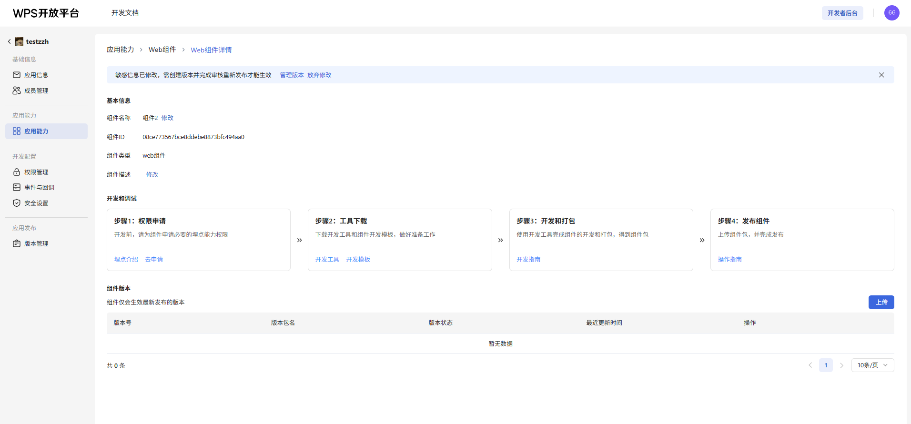
Task: Click the 版本包名 column header
Action: (283, 323)
